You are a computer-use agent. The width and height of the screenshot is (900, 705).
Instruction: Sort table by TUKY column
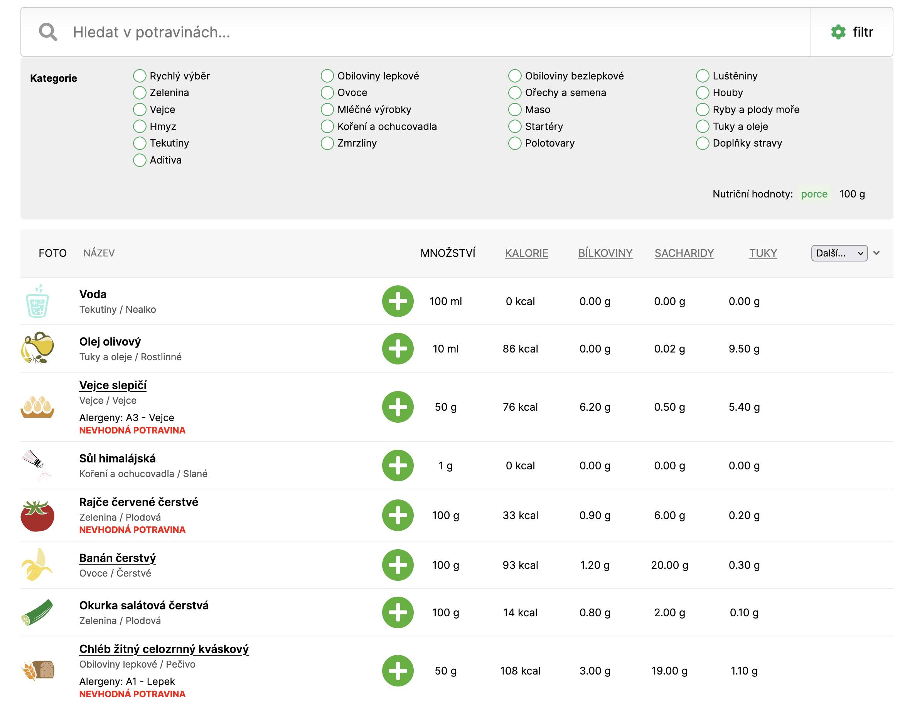(763, 253)
